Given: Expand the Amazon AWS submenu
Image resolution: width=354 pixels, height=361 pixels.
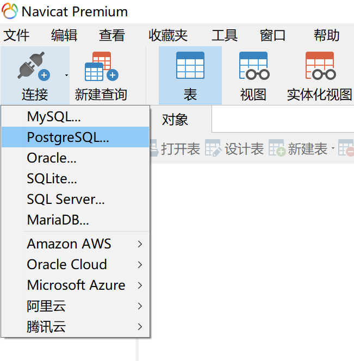Looking at the screenshot, I should [76, 244].
